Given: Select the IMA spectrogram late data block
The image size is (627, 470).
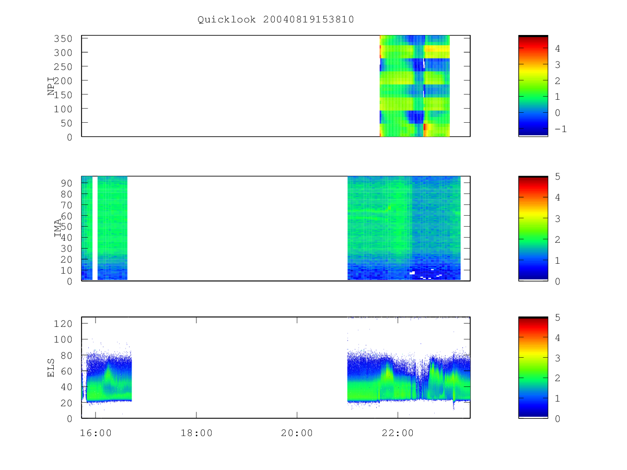Looking at the screenshot, I should tap(404, 228).
